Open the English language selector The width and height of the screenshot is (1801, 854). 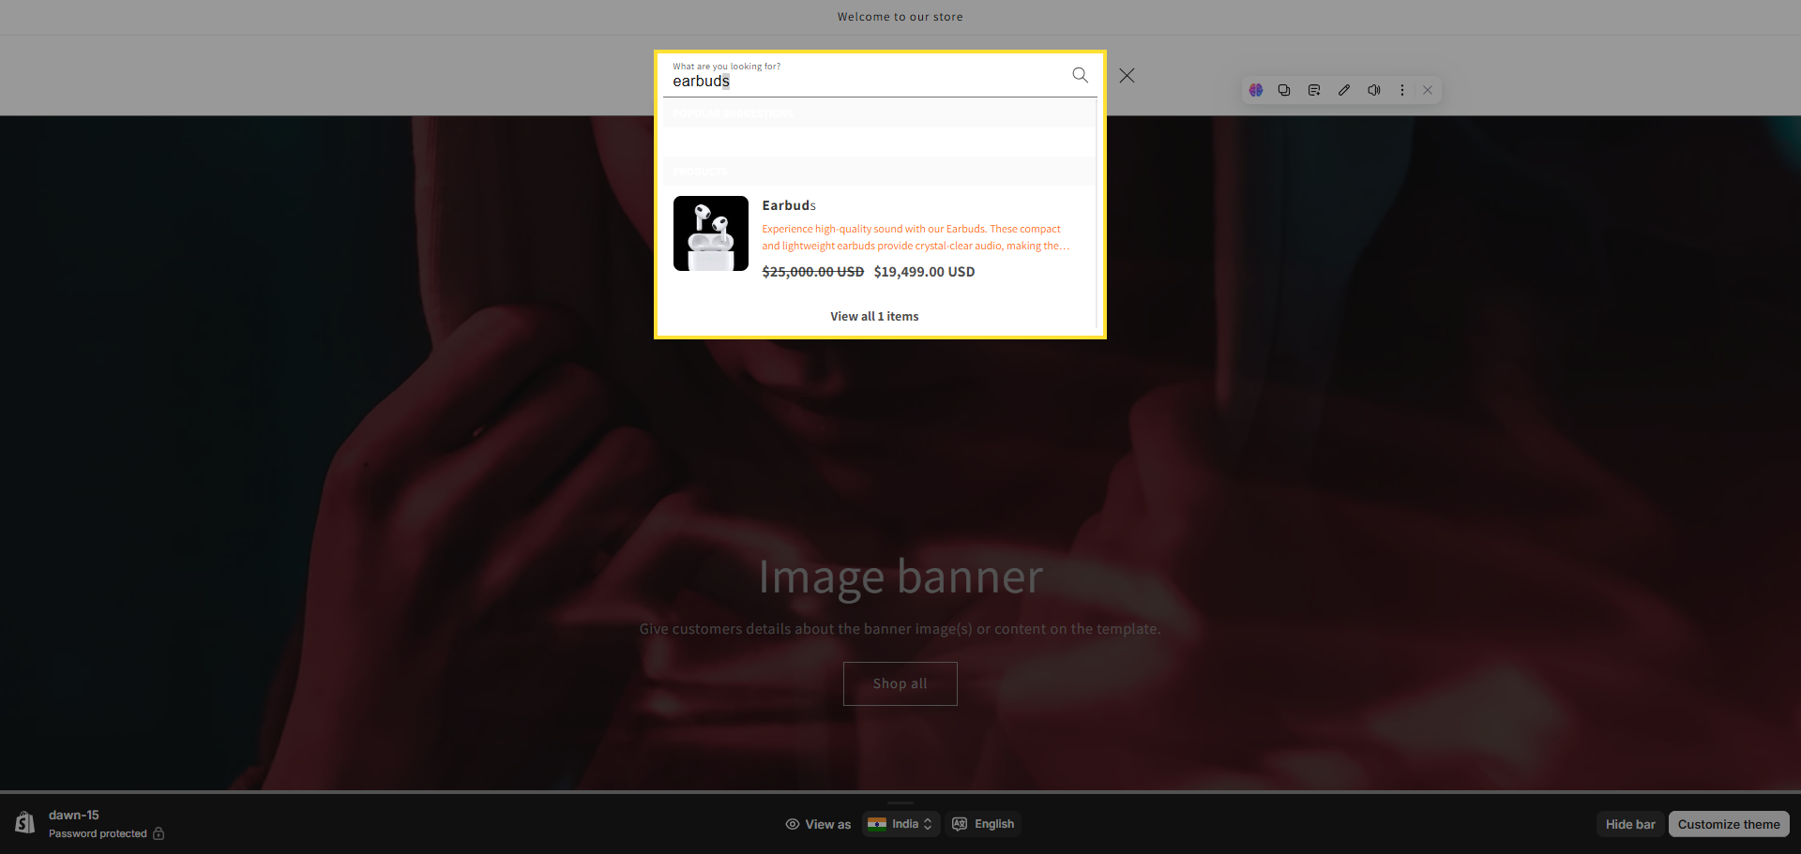(983, 824)
